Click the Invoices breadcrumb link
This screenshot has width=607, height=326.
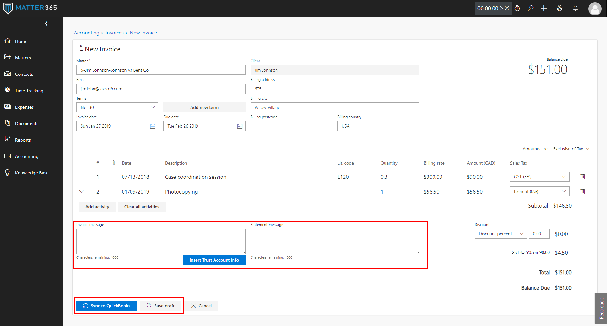tap(114, 33)
